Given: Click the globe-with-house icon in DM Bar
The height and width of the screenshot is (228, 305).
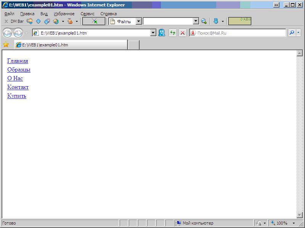Looking at the screenshot, I should point(56,21).
